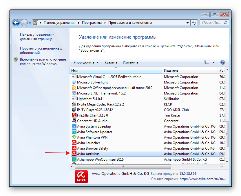The width and height of the screenshot is (241, 196).
Task: Click the search magnifier icon
Action: coord(225,23)
